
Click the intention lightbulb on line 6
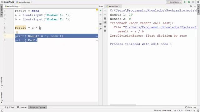pyautogui.click(x=17, y=32)
